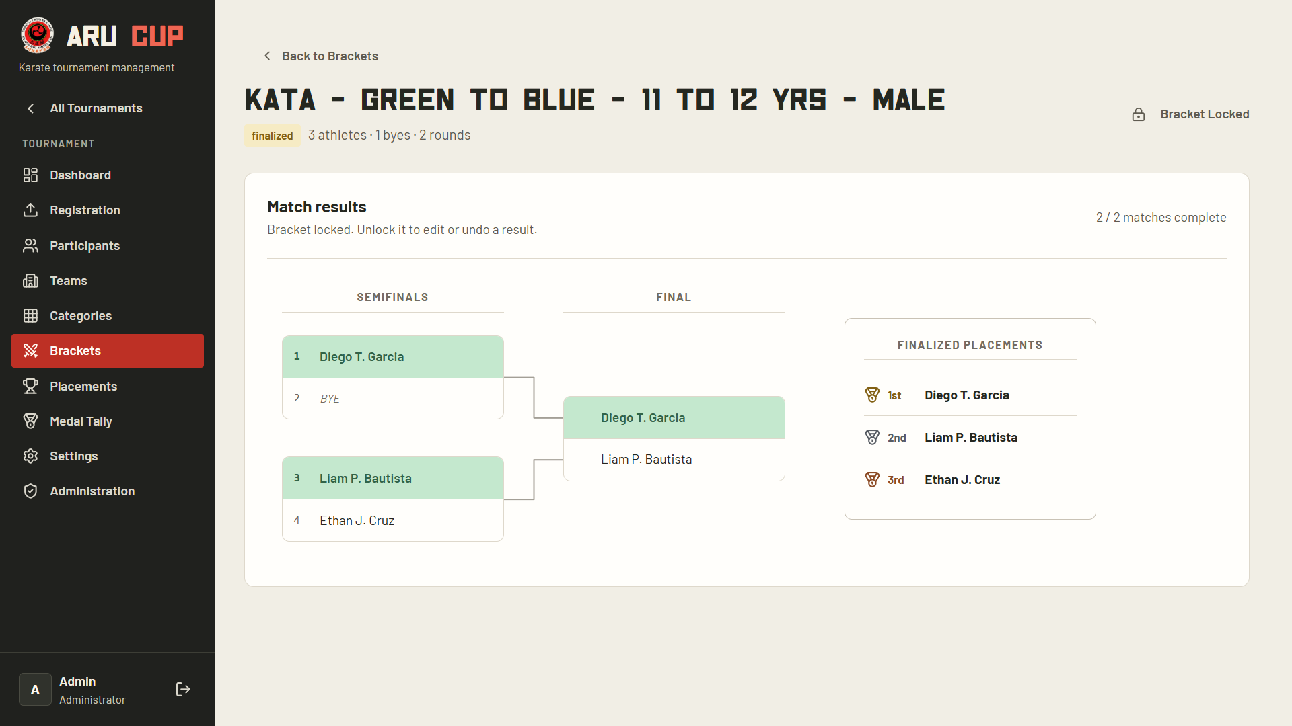
Task: Click the Settings gear icon
Action: click(x=30, y=456)
